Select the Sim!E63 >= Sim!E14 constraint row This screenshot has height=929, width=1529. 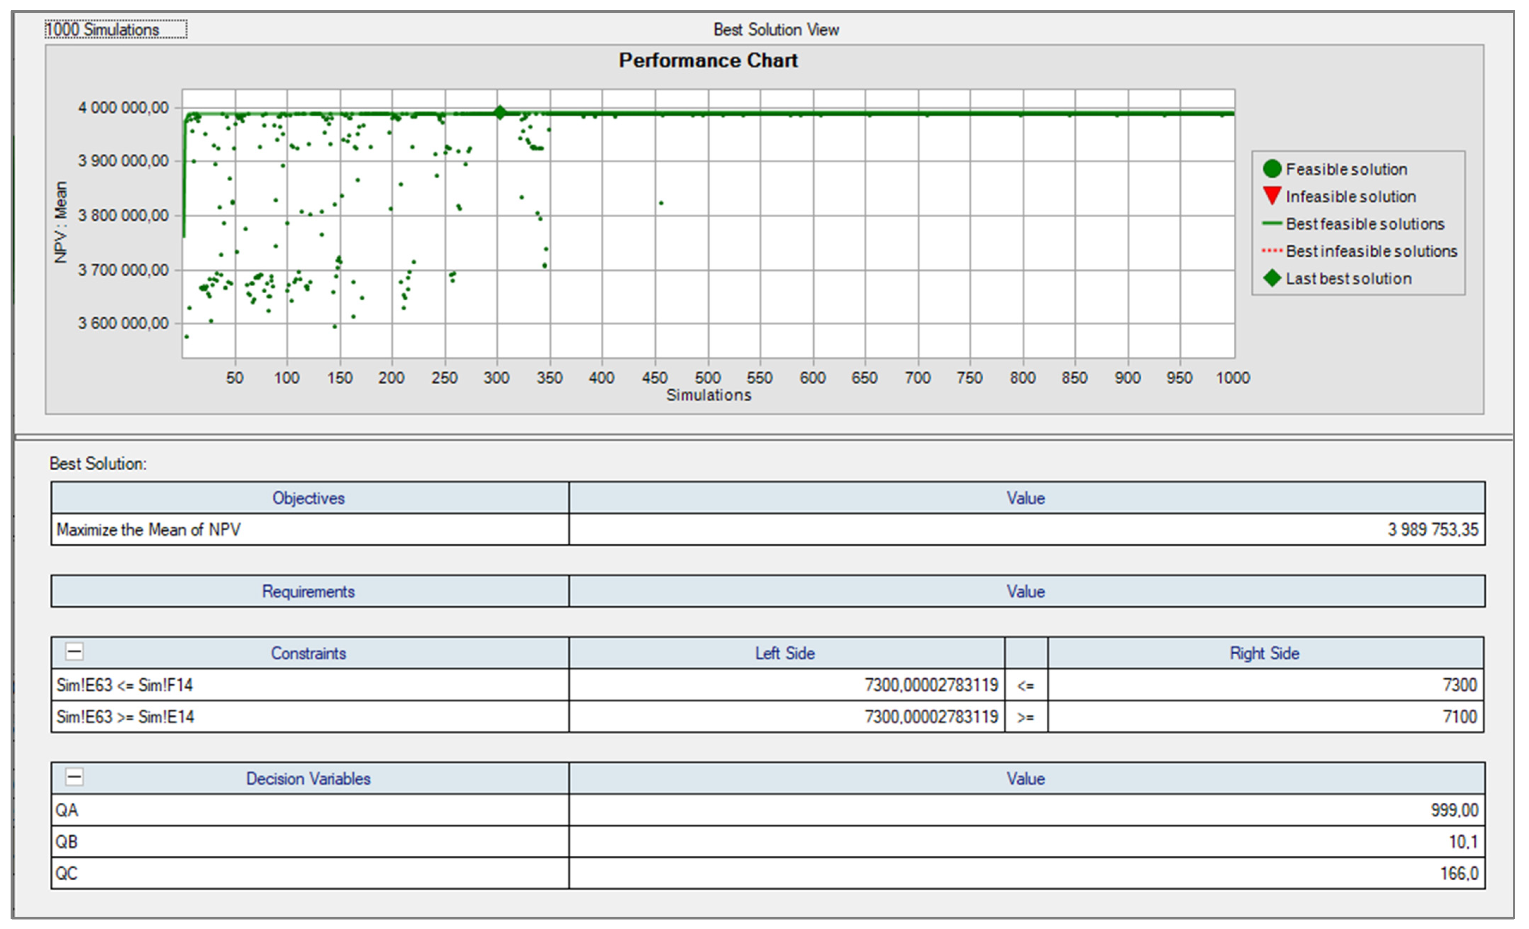[125, 717]
